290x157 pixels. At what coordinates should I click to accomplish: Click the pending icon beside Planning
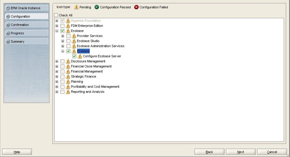[68, 82]
